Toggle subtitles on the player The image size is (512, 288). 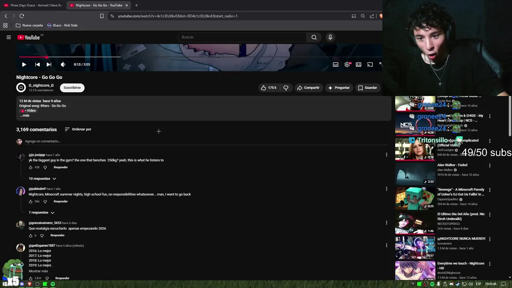tap(336, 64)
